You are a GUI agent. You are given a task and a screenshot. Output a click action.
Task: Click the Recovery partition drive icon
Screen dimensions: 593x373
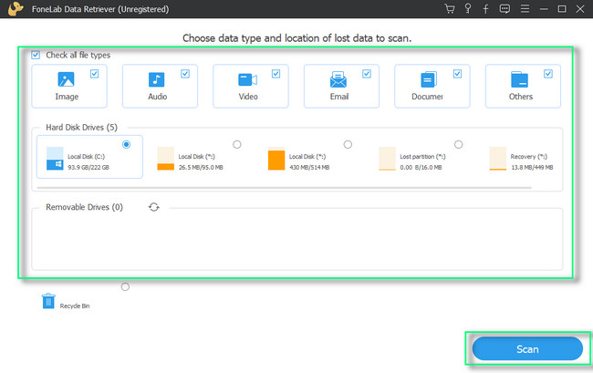(498, 159)
